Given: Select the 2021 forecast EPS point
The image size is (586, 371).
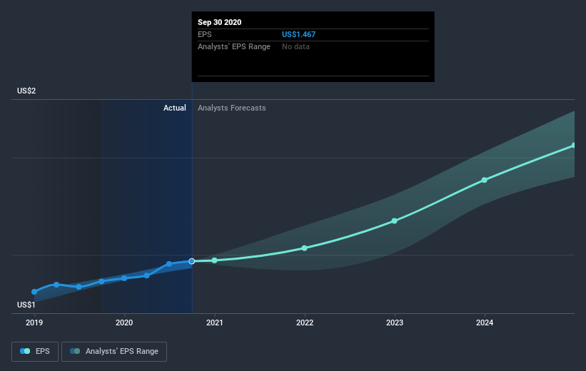Looking at the screenshot, I should (215, 260).
